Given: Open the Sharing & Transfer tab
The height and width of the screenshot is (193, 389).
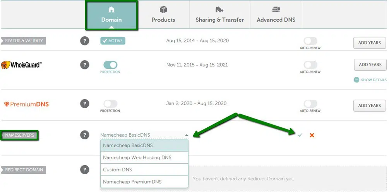Looking at the screenshot, I should 219,15.
